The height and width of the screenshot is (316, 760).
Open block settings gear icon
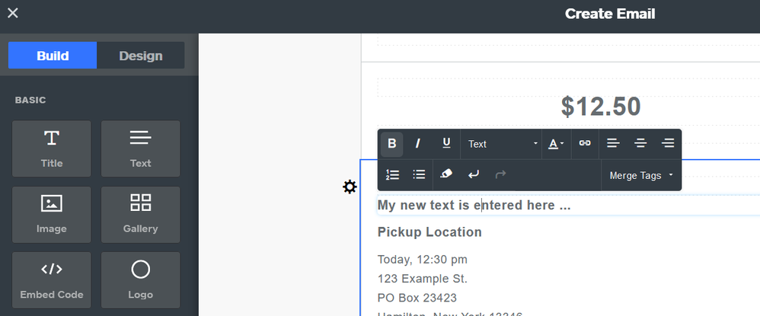[350, 187]
